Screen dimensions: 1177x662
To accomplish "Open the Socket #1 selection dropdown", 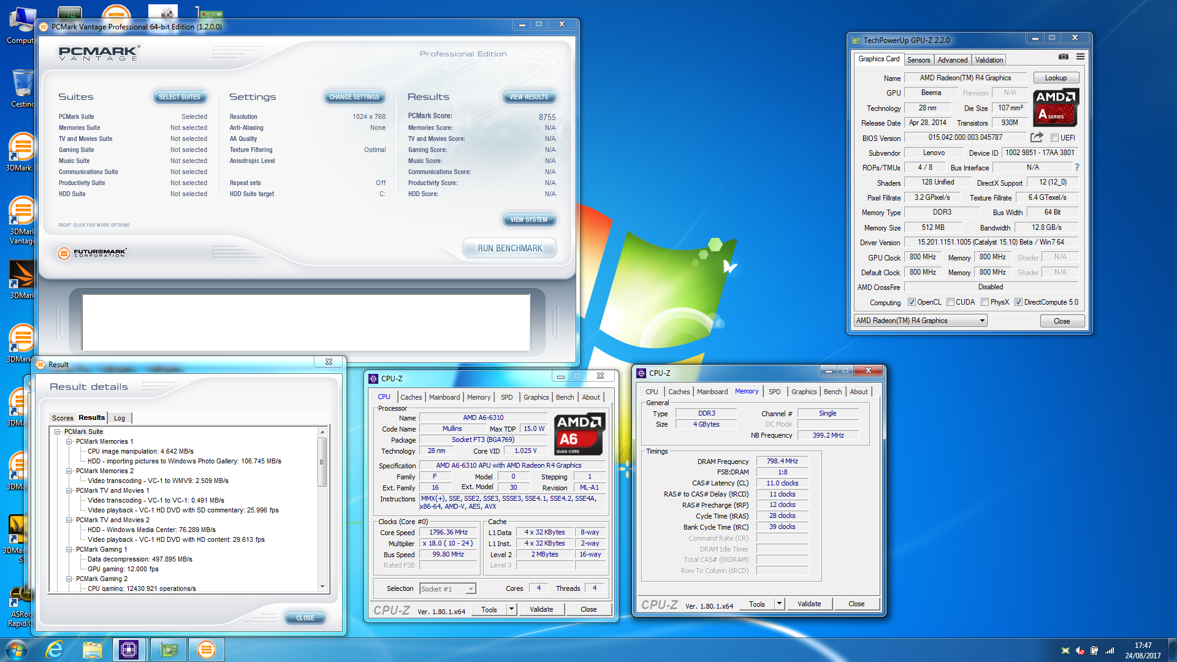I will click(x=448, y=589).
